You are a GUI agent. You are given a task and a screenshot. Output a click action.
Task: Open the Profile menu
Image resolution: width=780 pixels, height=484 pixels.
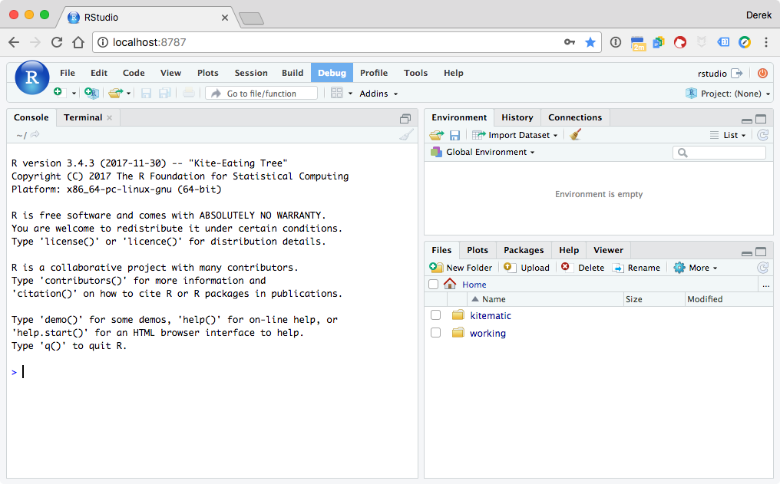[x=374, y=73]
